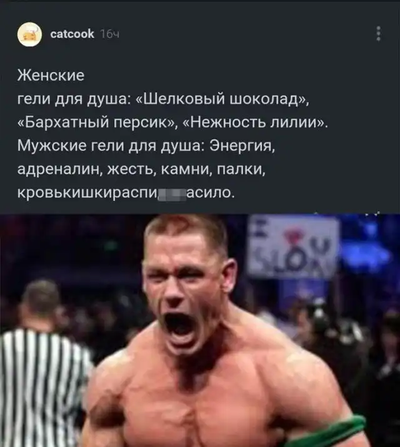Click the «Нежность лилии» phrase

tap(254, 123)
